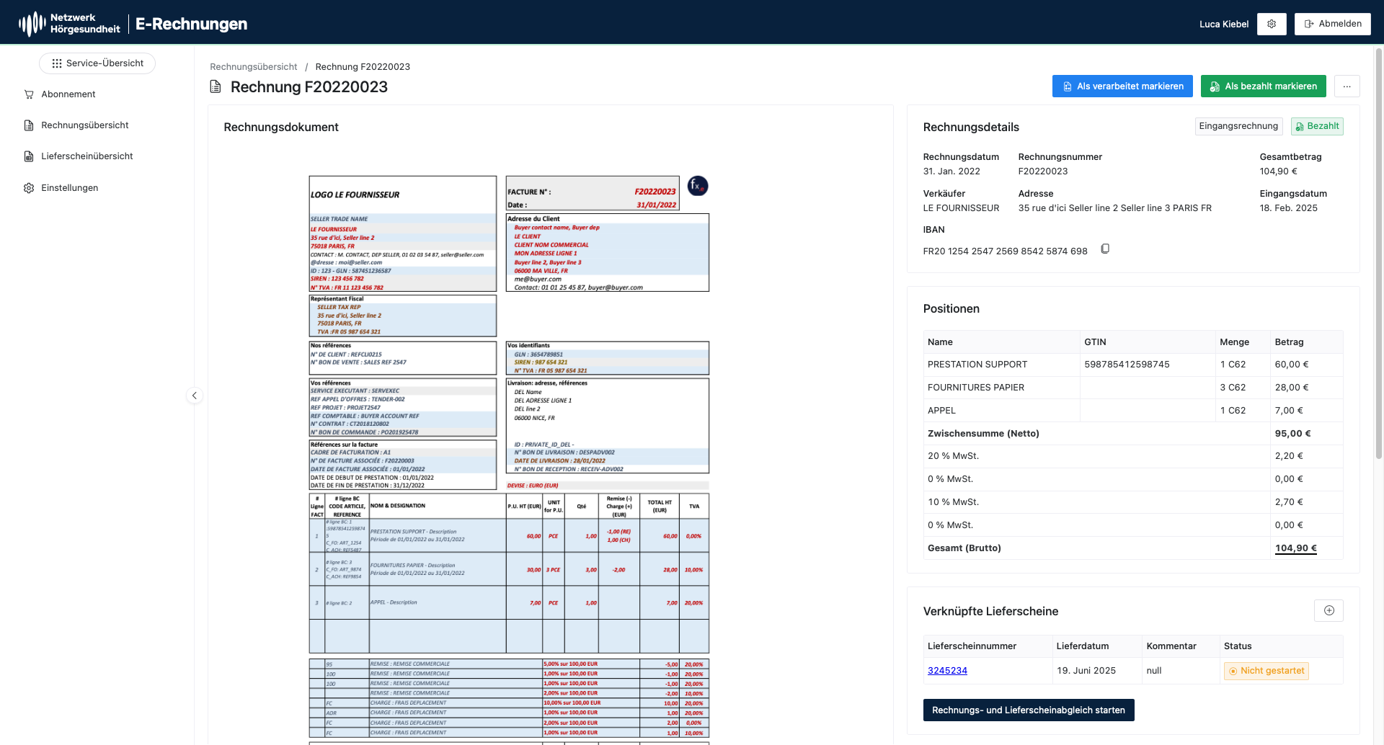Viewport: 1384px width, 745px height.
Task: Toggle the Bezahlt status badge
Action: tap(1317, 126)
